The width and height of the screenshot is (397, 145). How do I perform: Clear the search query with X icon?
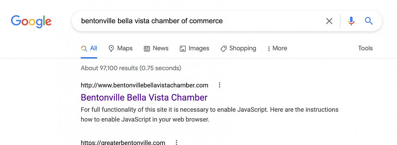pos(329,21)
